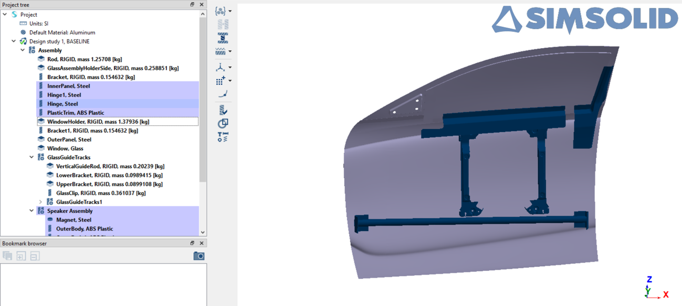This screenshot has width=682, height=306.
Task: Select WindowHolder part in project tree
Action: coord(98,122)
